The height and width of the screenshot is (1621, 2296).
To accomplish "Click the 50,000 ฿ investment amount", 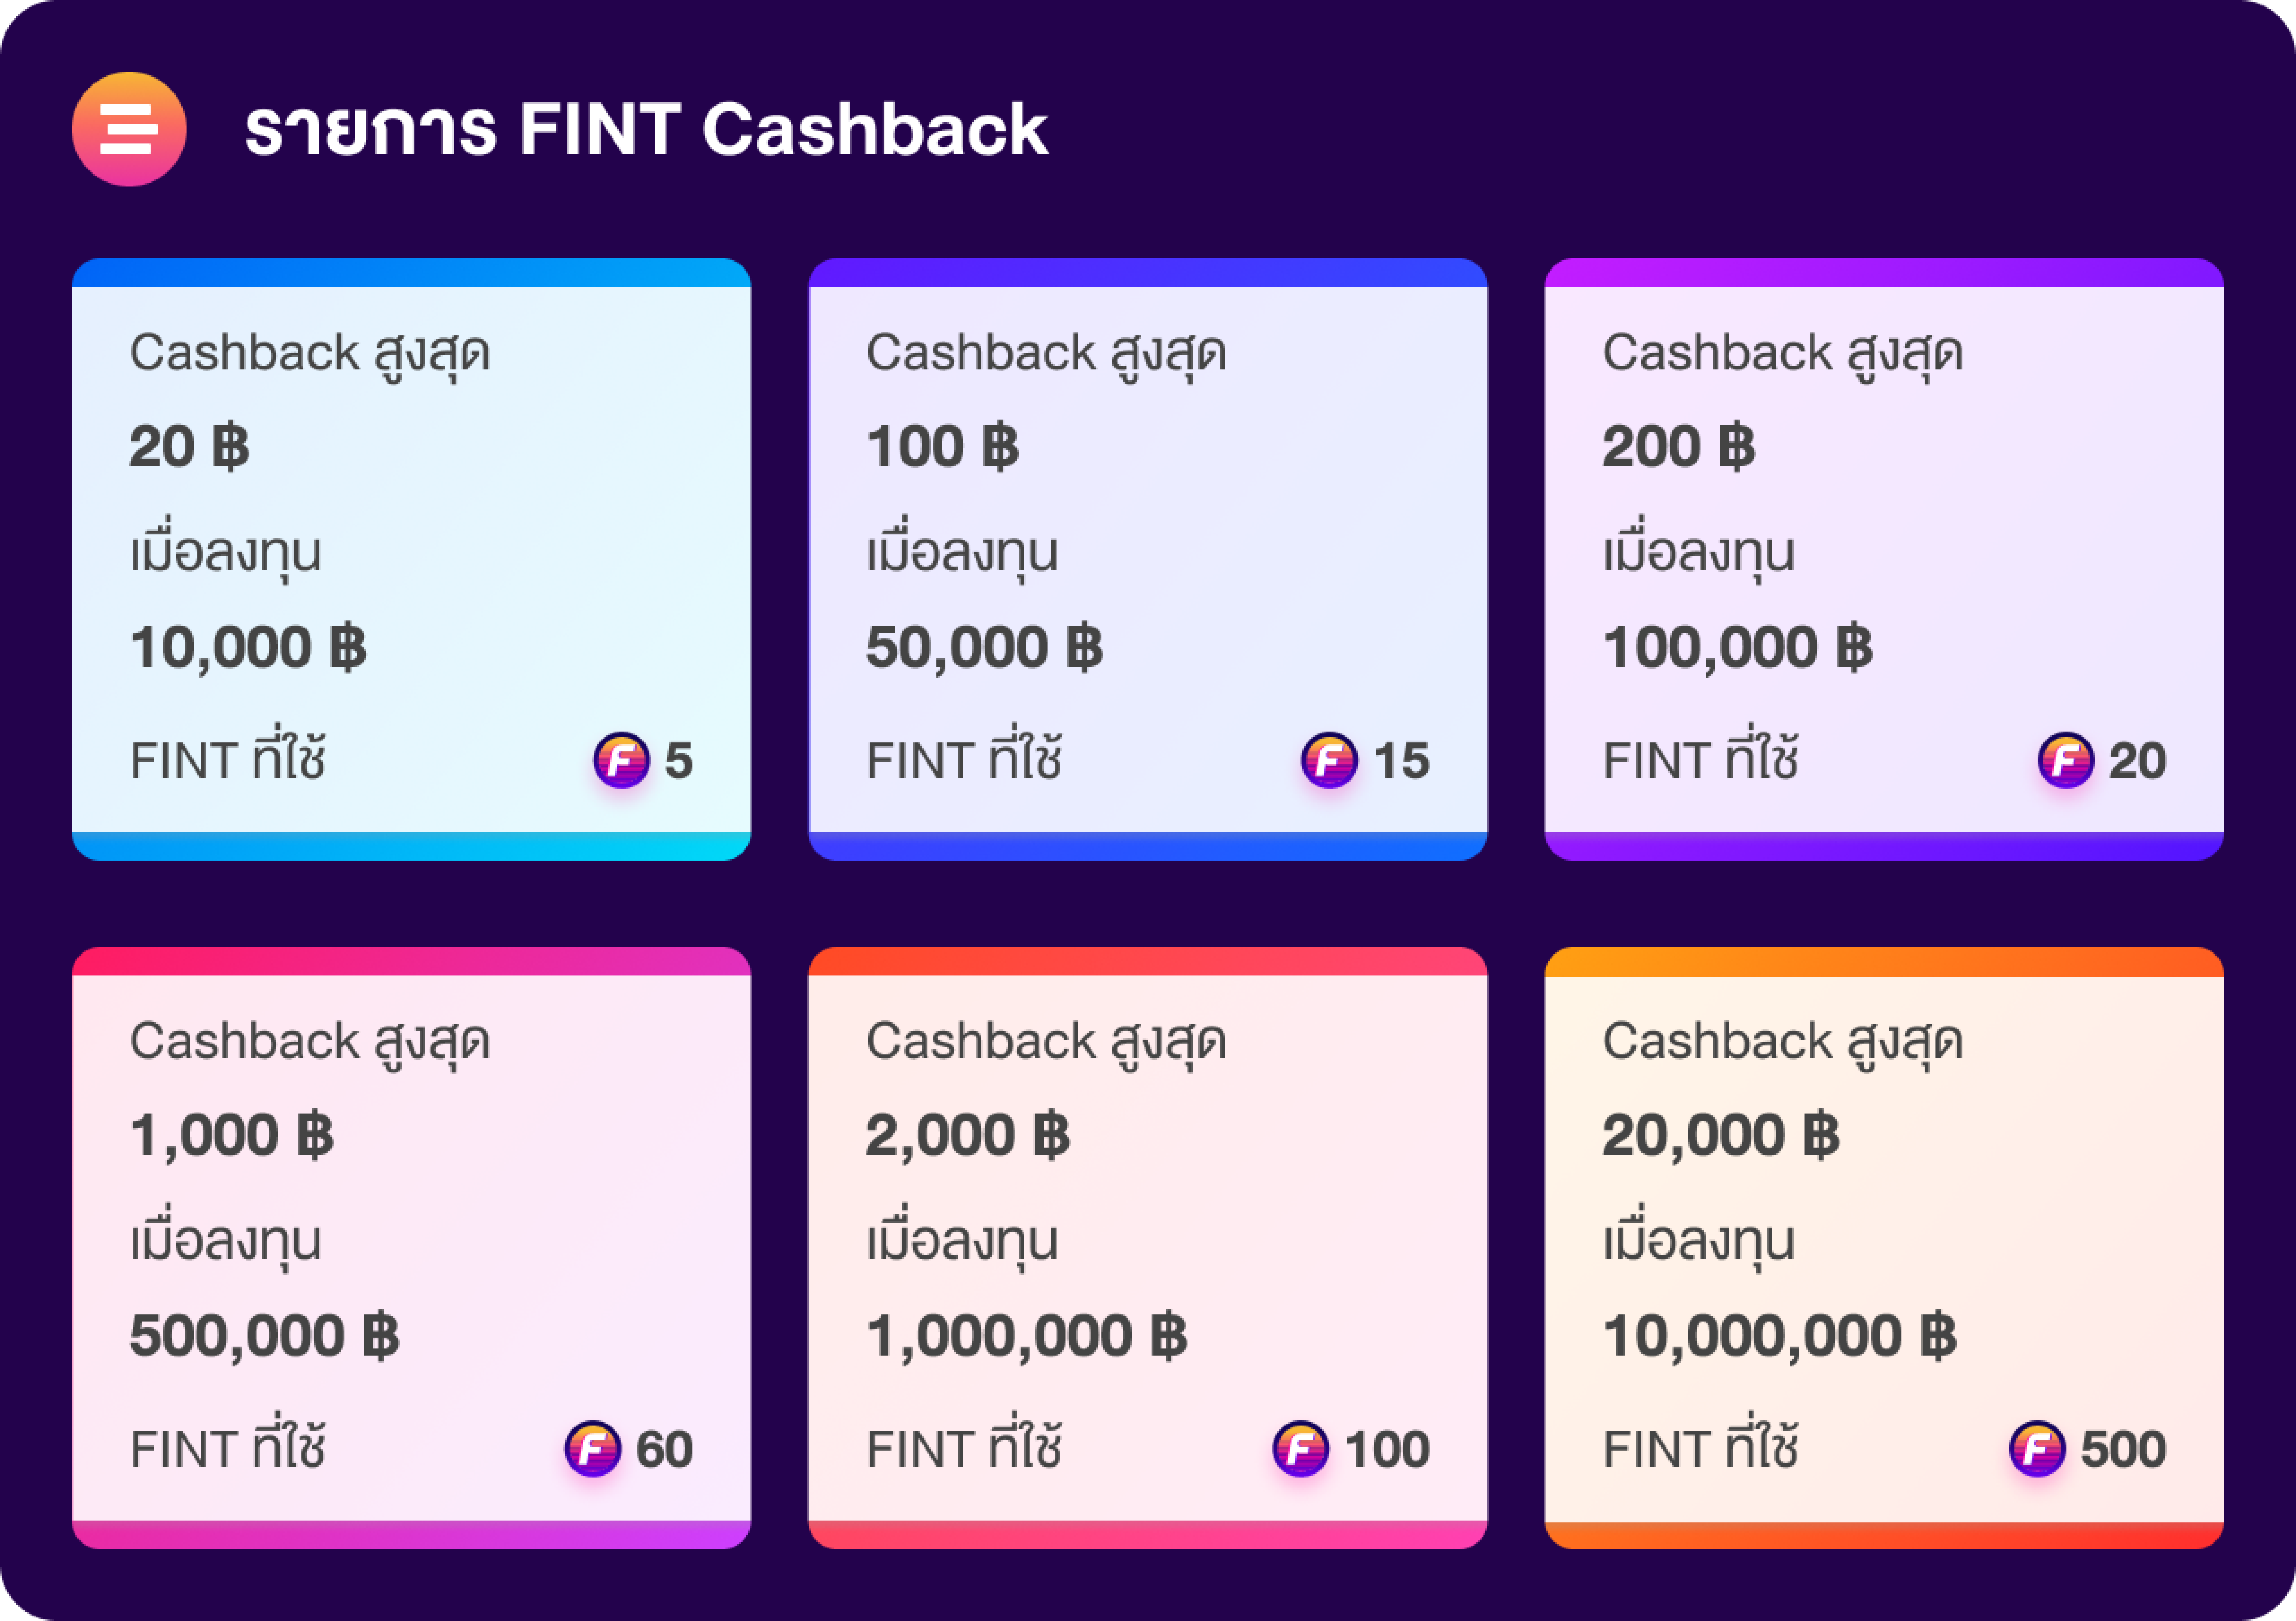I will (x=984, y=648).
